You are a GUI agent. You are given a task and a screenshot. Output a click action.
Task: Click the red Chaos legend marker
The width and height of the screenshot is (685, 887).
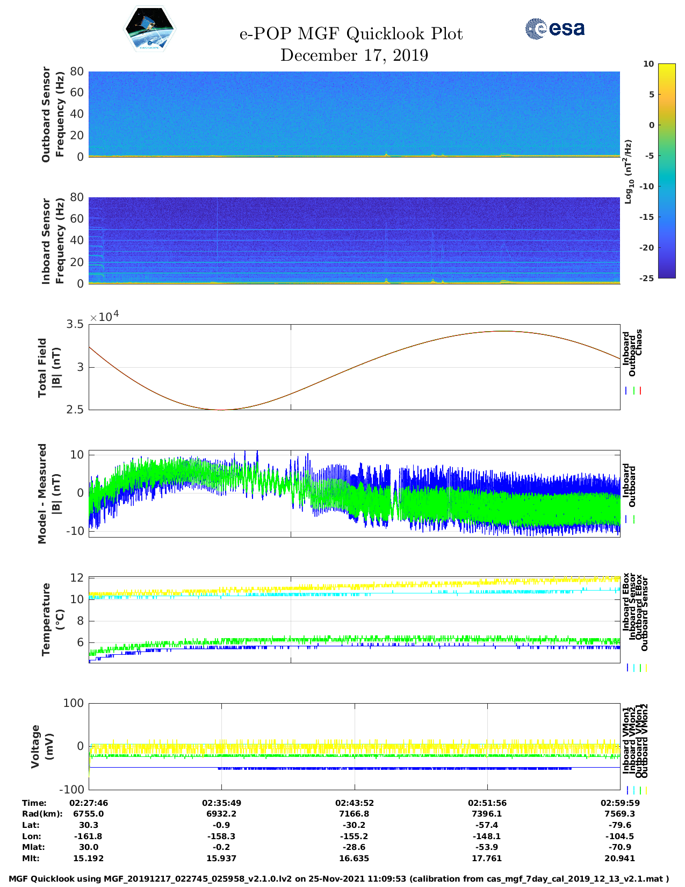(640, 391)
